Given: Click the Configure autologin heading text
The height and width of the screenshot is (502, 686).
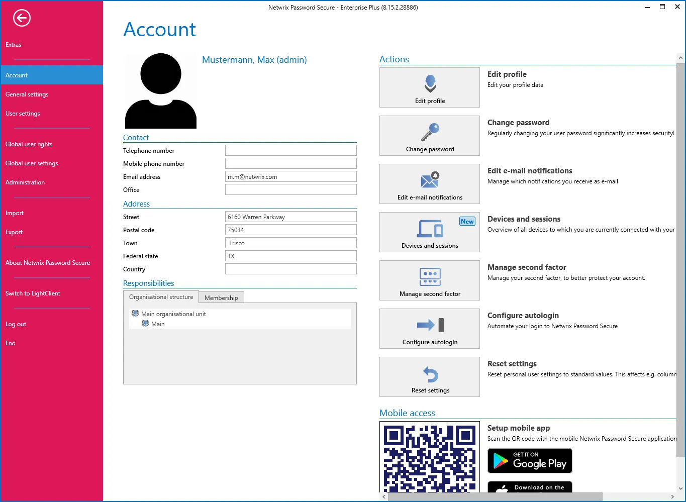Looking at the screenshot, I should [523, 316].
